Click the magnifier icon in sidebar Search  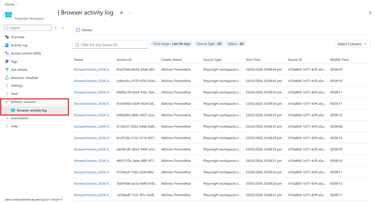pyautogui.click(x=7, y=28)
